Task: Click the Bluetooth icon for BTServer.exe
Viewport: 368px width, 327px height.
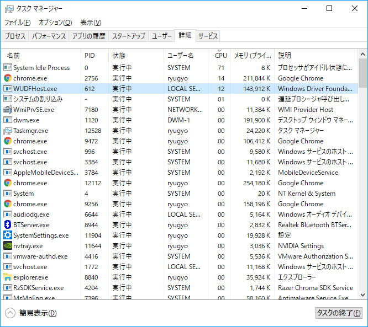Action: click(x=8, y=224)
